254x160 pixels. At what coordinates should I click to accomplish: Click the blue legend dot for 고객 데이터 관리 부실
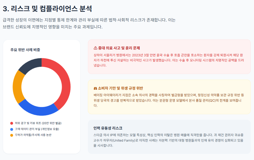coord(12,129)
